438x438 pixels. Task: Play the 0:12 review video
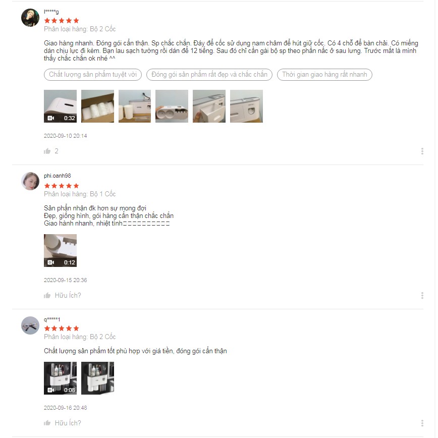pyautogui.click(x=61, y=251)
